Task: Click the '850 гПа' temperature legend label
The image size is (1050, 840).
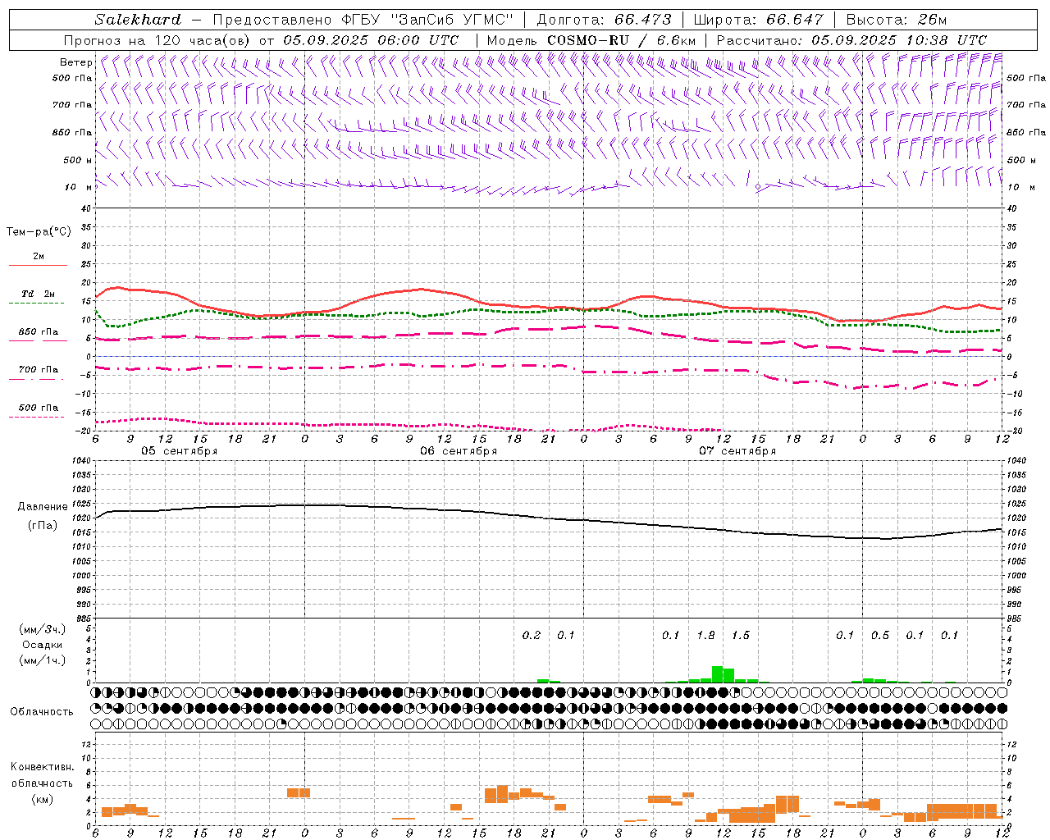Action: 39,332
